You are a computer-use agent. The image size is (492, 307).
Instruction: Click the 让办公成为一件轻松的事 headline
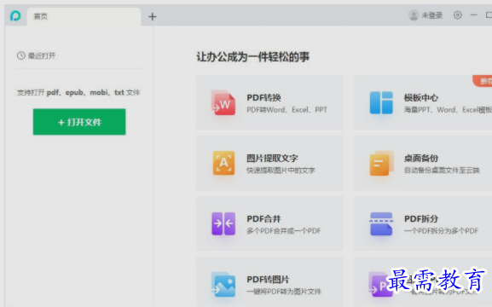tap(253, 57)
